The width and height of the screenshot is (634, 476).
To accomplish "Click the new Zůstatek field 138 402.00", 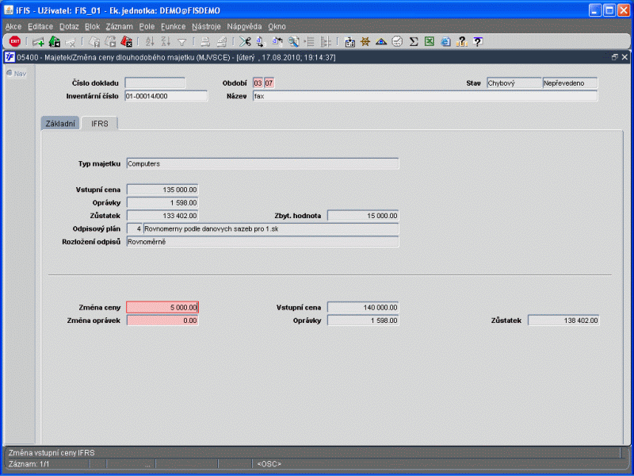I will tap(563, 321).
